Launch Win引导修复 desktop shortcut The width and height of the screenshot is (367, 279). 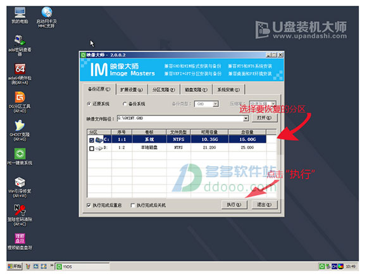(x=20, y=187)
